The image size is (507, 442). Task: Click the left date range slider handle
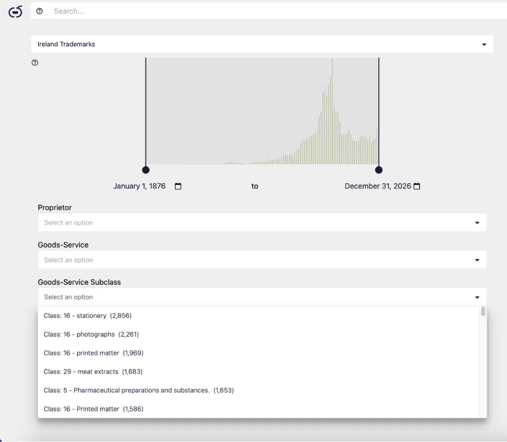coord(146,170)
